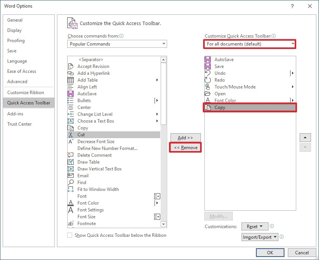Select the Bullets icon in commands list
This screenshot has width=319, height=260.
point(71,101)
